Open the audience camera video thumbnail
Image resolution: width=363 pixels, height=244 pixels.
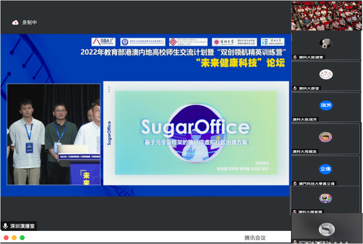[326, 16]
